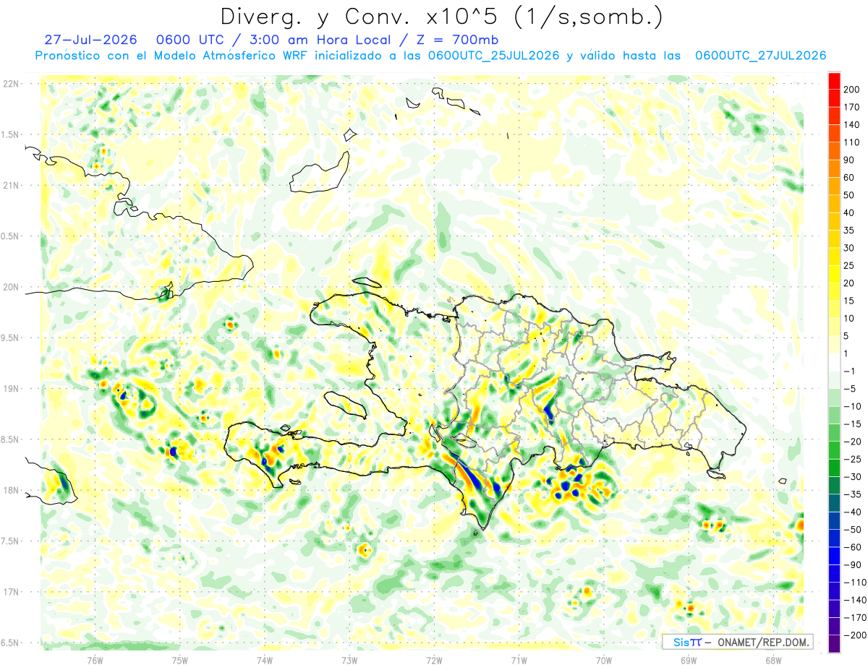Click the colorbar value '5'
This screenshot has height=670, width=868.
[x=848, y=336]
